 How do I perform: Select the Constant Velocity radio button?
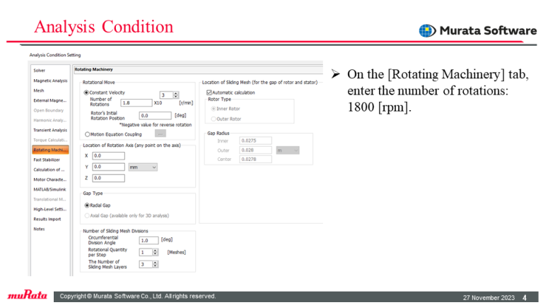87,92
